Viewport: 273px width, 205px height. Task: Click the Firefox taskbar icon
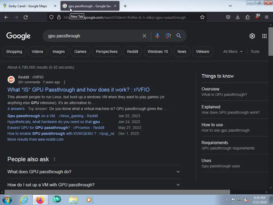(x=40, y=200)
